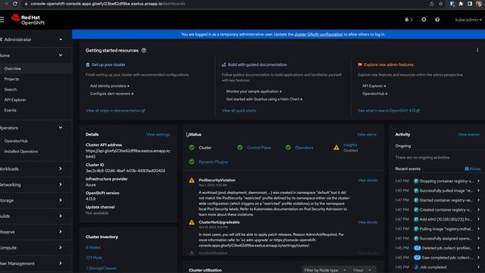
Task: Open the 6 Nodes inventory link
Action: pos(93,247)
